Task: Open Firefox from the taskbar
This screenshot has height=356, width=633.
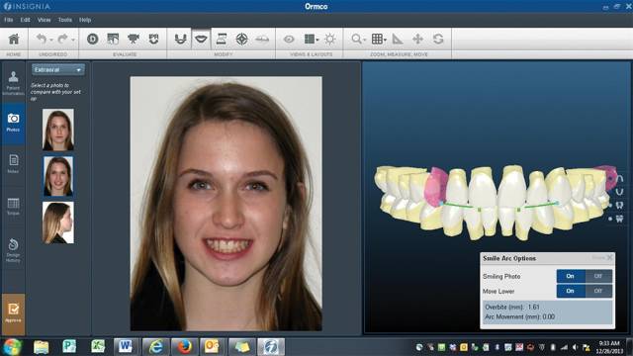Action: (x=185, y=347)
